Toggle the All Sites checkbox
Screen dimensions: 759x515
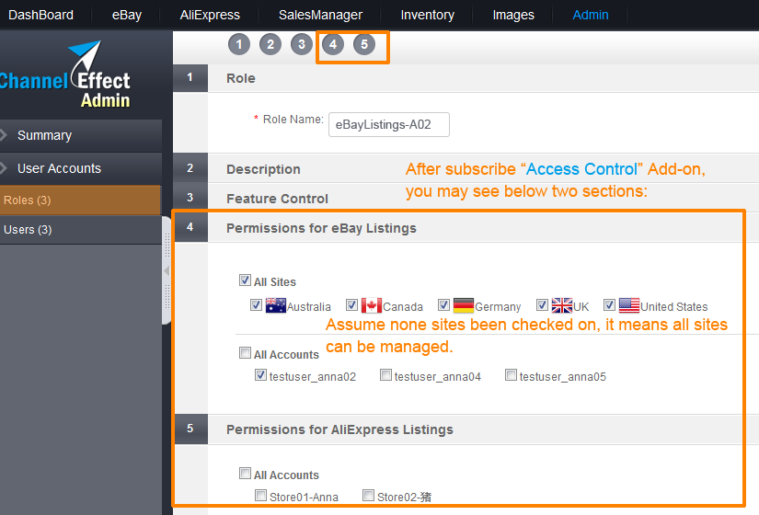point(245,280)
